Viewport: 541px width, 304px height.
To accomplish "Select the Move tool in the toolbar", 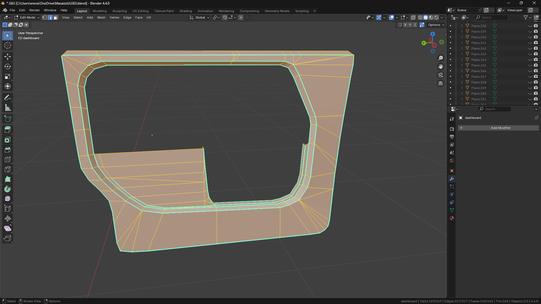I will pyautogui.click(x=8, y=57).
